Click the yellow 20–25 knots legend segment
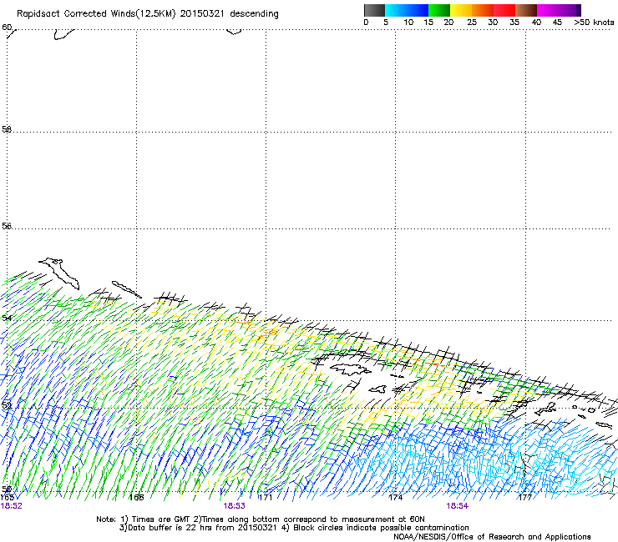618x542 pixels. tap(461, 10)
